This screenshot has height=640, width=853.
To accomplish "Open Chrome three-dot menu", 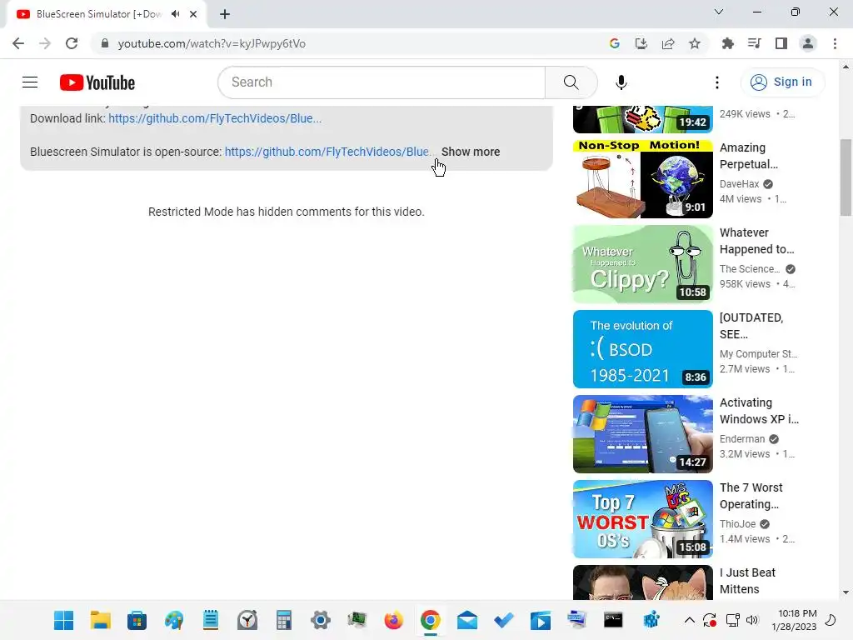I will pos(835,43).
